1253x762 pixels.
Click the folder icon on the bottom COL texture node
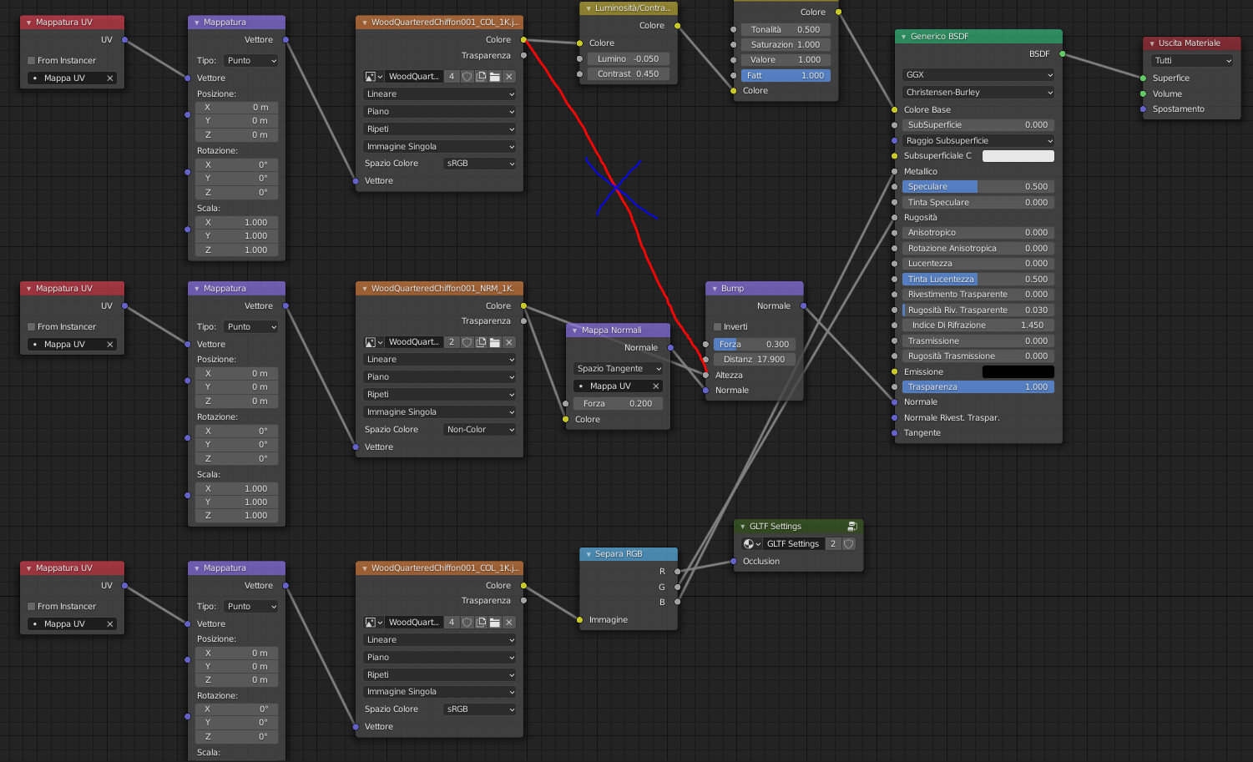pyautogui.click(x=494, y=622)
